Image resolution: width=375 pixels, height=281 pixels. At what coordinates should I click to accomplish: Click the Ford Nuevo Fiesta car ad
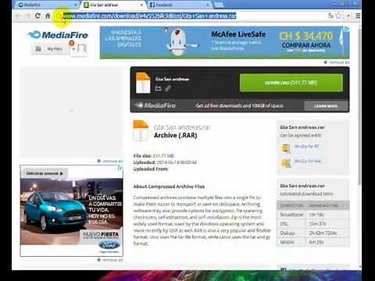(x=71, y=211)
